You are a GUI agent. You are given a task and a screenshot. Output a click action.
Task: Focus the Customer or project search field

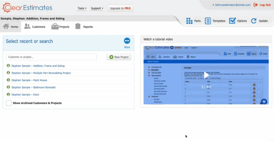tap(51, 57)
